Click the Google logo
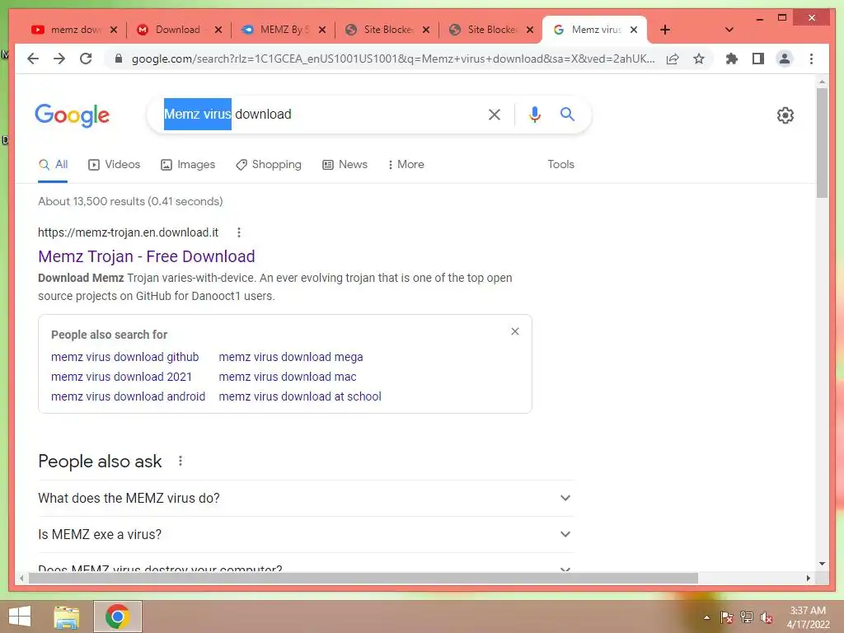The image size is (844, 633). click(x=73, y=115)
